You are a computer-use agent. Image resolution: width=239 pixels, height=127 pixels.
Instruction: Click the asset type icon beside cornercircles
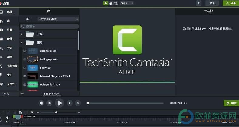pos(25,51)
